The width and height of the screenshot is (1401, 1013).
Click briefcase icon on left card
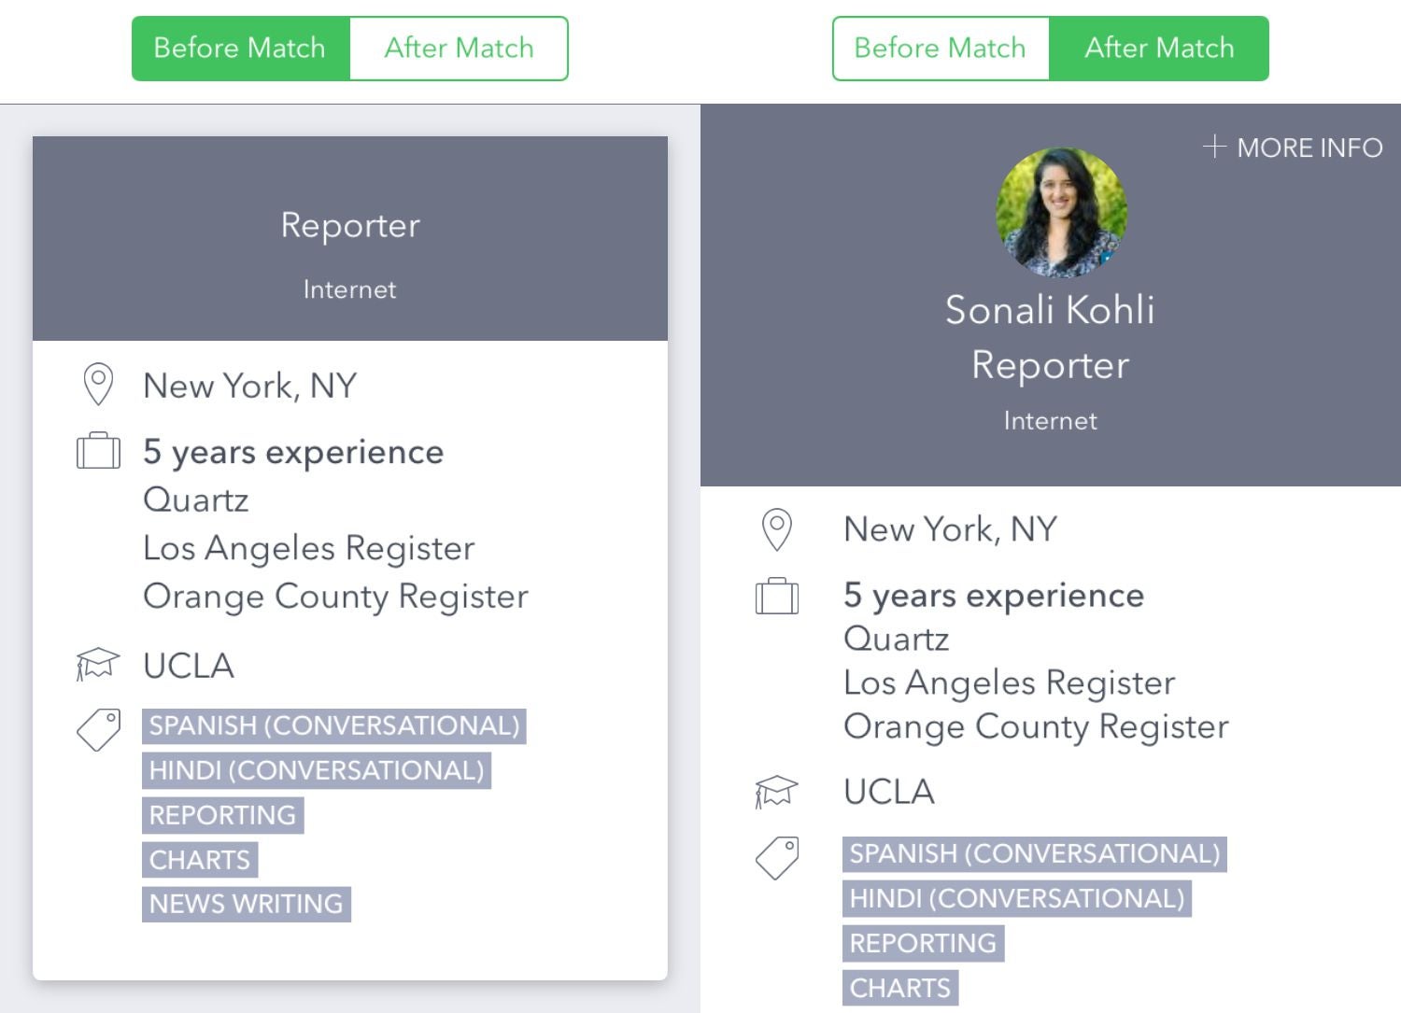pyautogui.click(x=98, y=451)
